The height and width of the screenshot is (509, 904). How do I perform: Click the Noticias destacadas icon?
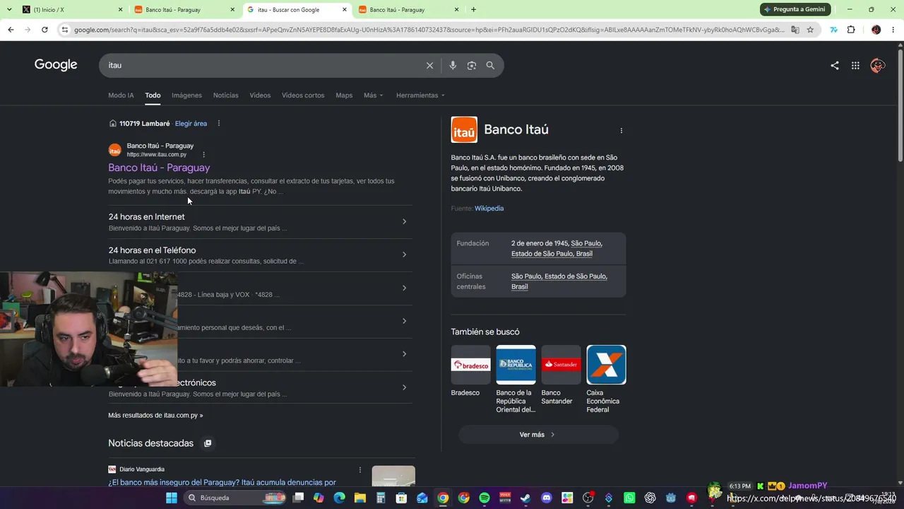[208, 443]
